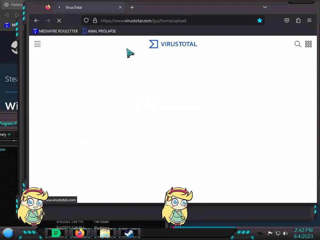Click the back triangle in background window

(x=7, y=15)
